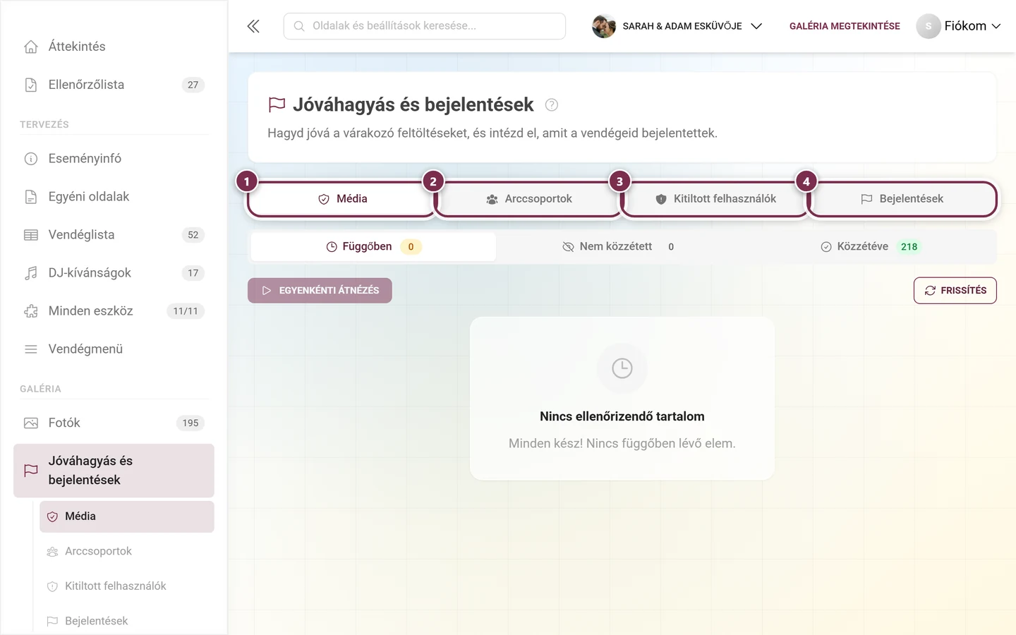Click the picture icon beside Fotók
Viewport: 1016px width, 635px height.
tap(31, 423)
